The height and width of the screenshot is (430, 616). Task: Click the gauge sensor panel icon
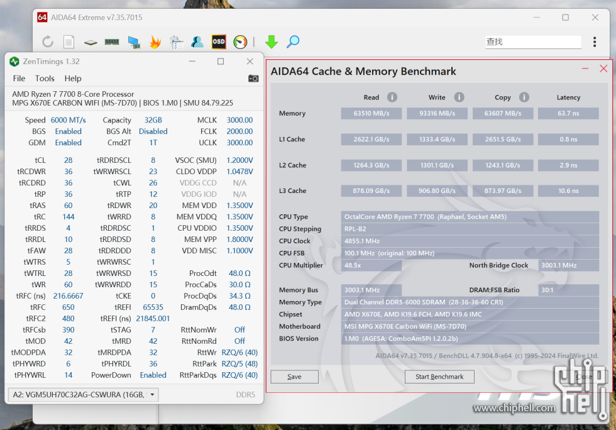click(x=240, y=42)
